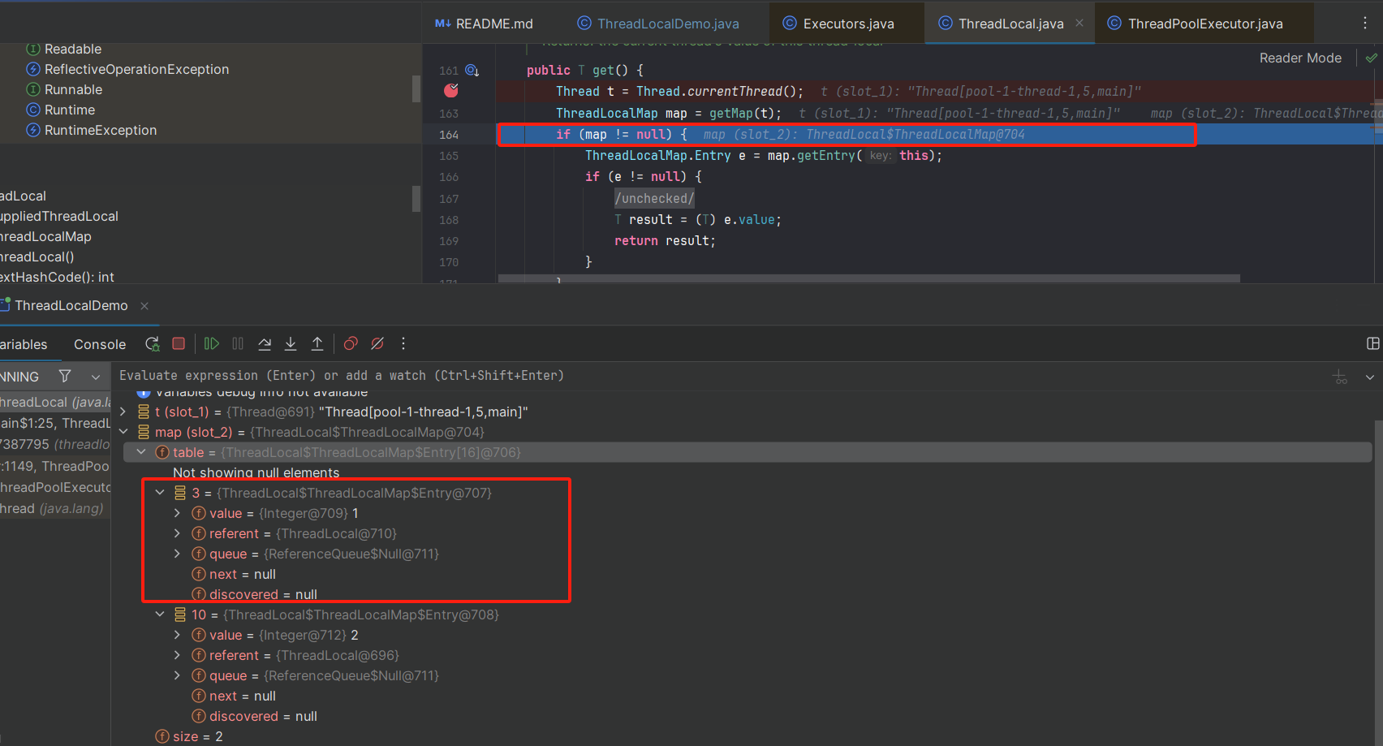Resume program execution
Viewport: 1383px width, 746px height.
(211, 343)
